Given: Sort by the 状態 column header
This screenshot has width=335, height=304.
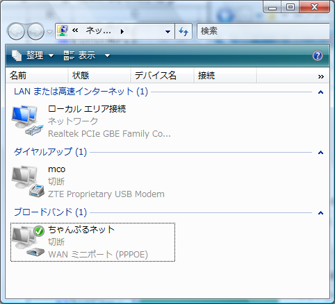Looking at the screenshot, I should (99, 76).
